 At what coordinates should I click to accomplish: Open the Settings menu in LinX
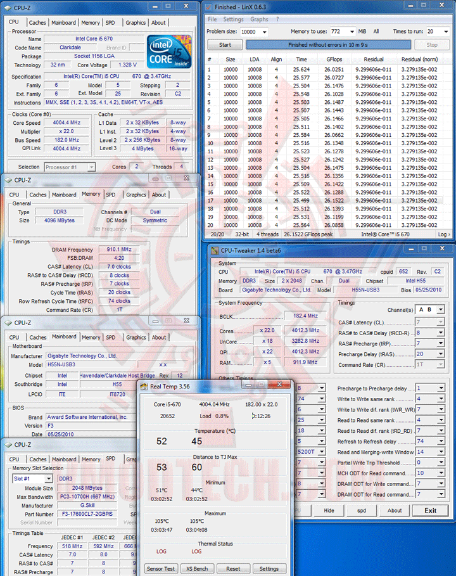(233, 19)
